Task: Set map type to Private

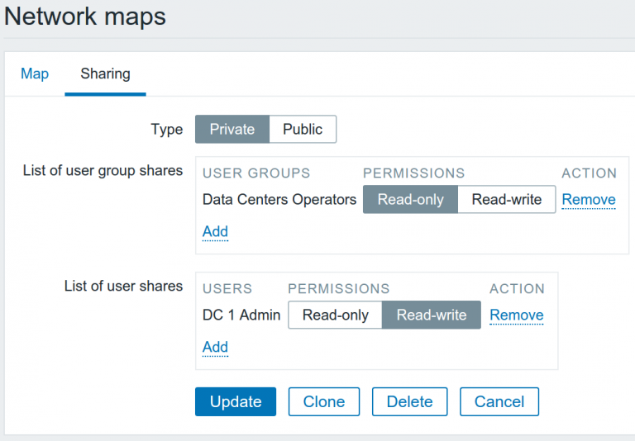Action: [x=232, y=129]
